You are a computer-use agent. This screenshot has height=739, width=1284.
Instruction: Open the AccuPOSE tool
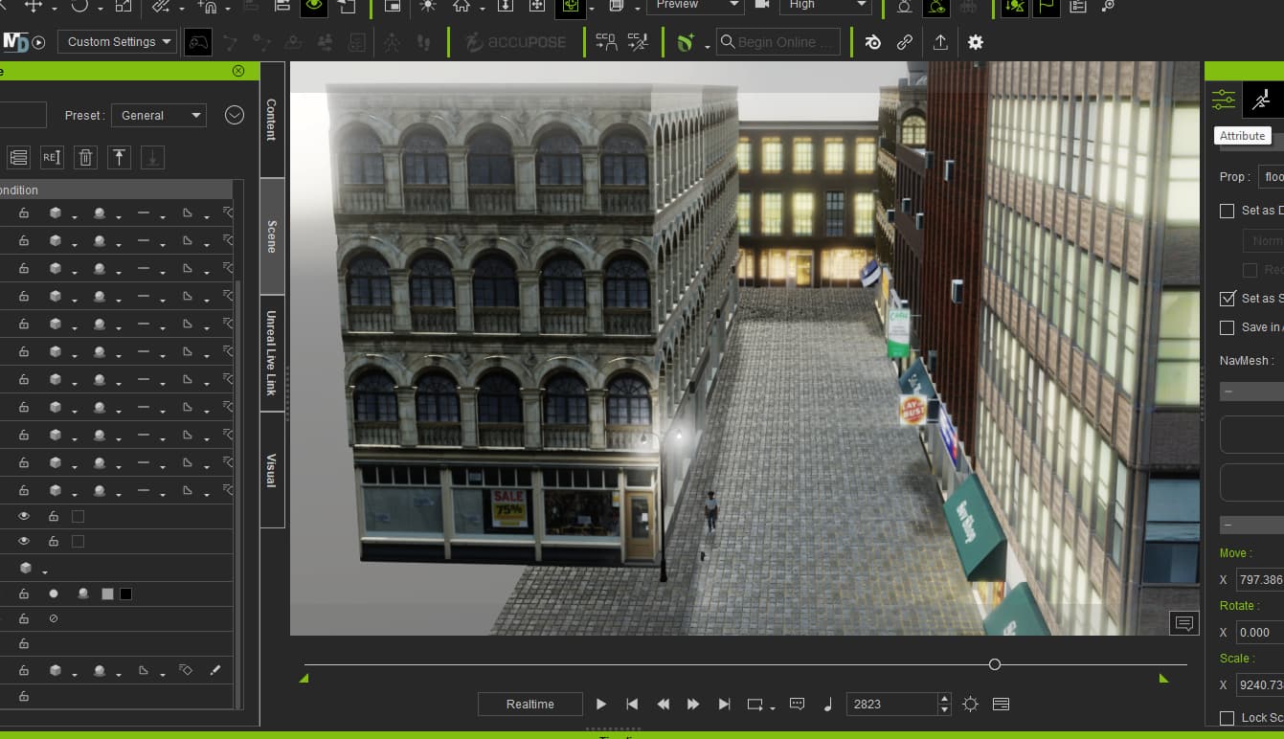coord(515,42)
